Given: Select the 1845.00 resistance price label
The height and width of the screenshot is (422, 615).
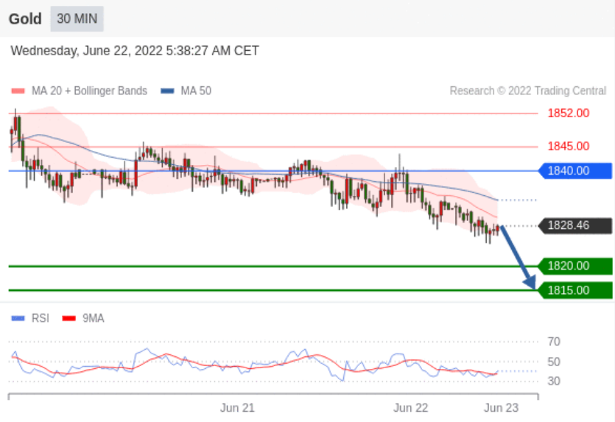Looking at the screenshot, I should point(569,147).
